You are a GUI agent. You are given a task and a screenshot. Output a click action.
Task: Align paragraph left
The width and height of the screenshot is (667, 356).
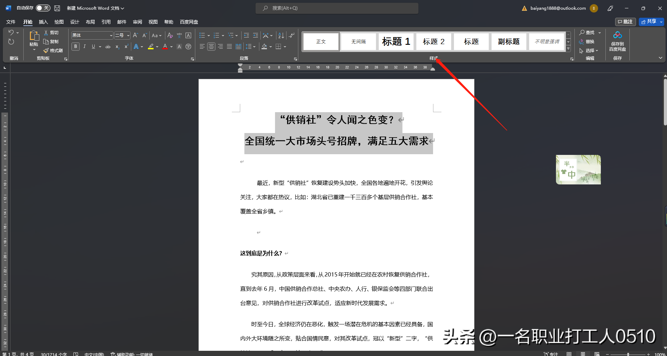click(202, 47)
